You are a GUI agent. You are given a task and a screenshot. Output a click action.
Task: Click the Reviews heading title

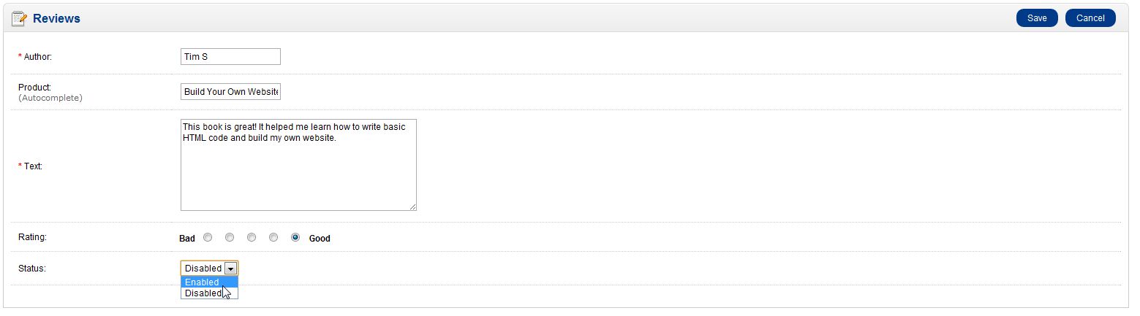[x=56, y=18]
